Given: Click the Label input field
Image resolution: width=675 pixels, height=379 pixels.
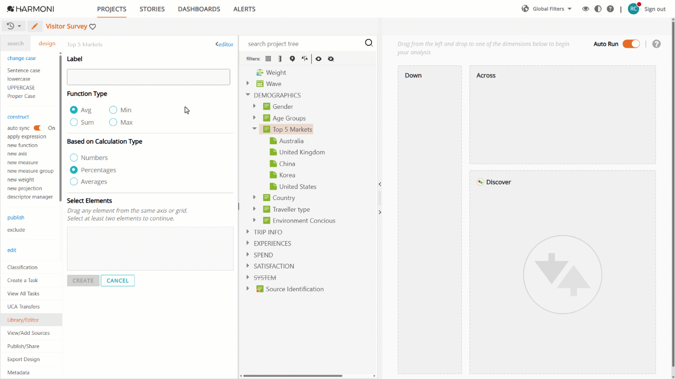Looking at the screenshot, I should [x=148, y=77].
